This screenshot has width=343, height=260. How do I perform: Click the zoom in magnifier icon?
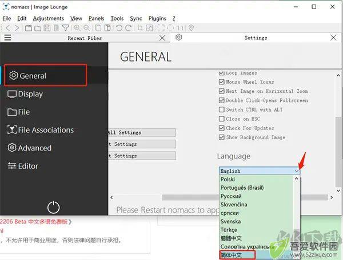(77, 28)
